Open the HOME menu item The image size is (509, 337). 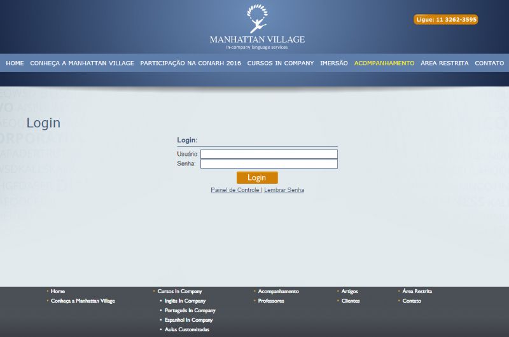click(15, 63)
